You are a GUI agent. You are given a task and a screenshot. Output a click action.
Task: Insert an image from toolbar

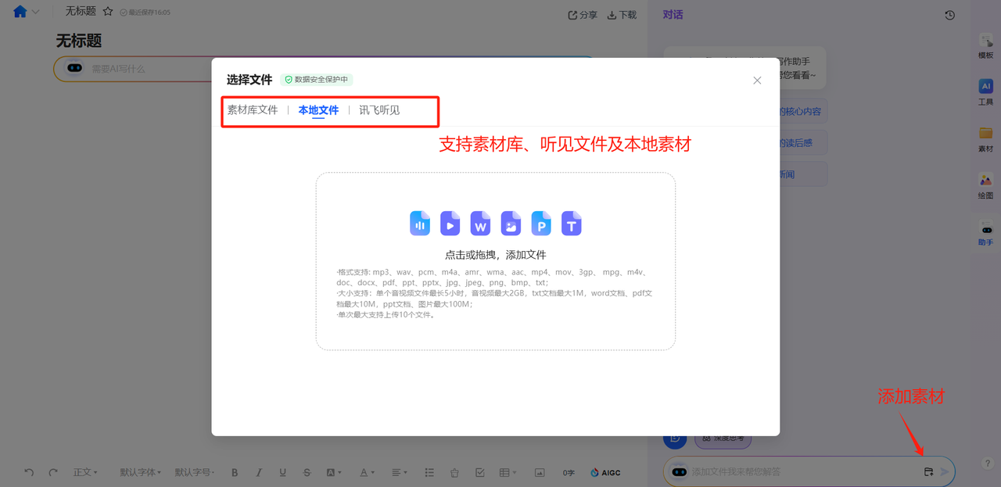(x=540, y=472)
